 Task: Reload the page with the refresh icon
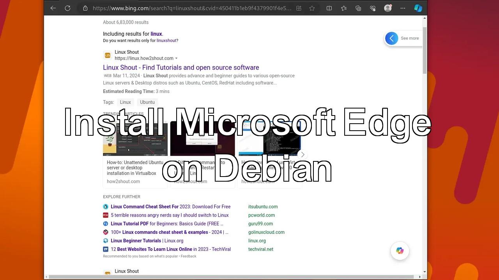(x=67, y=8)
